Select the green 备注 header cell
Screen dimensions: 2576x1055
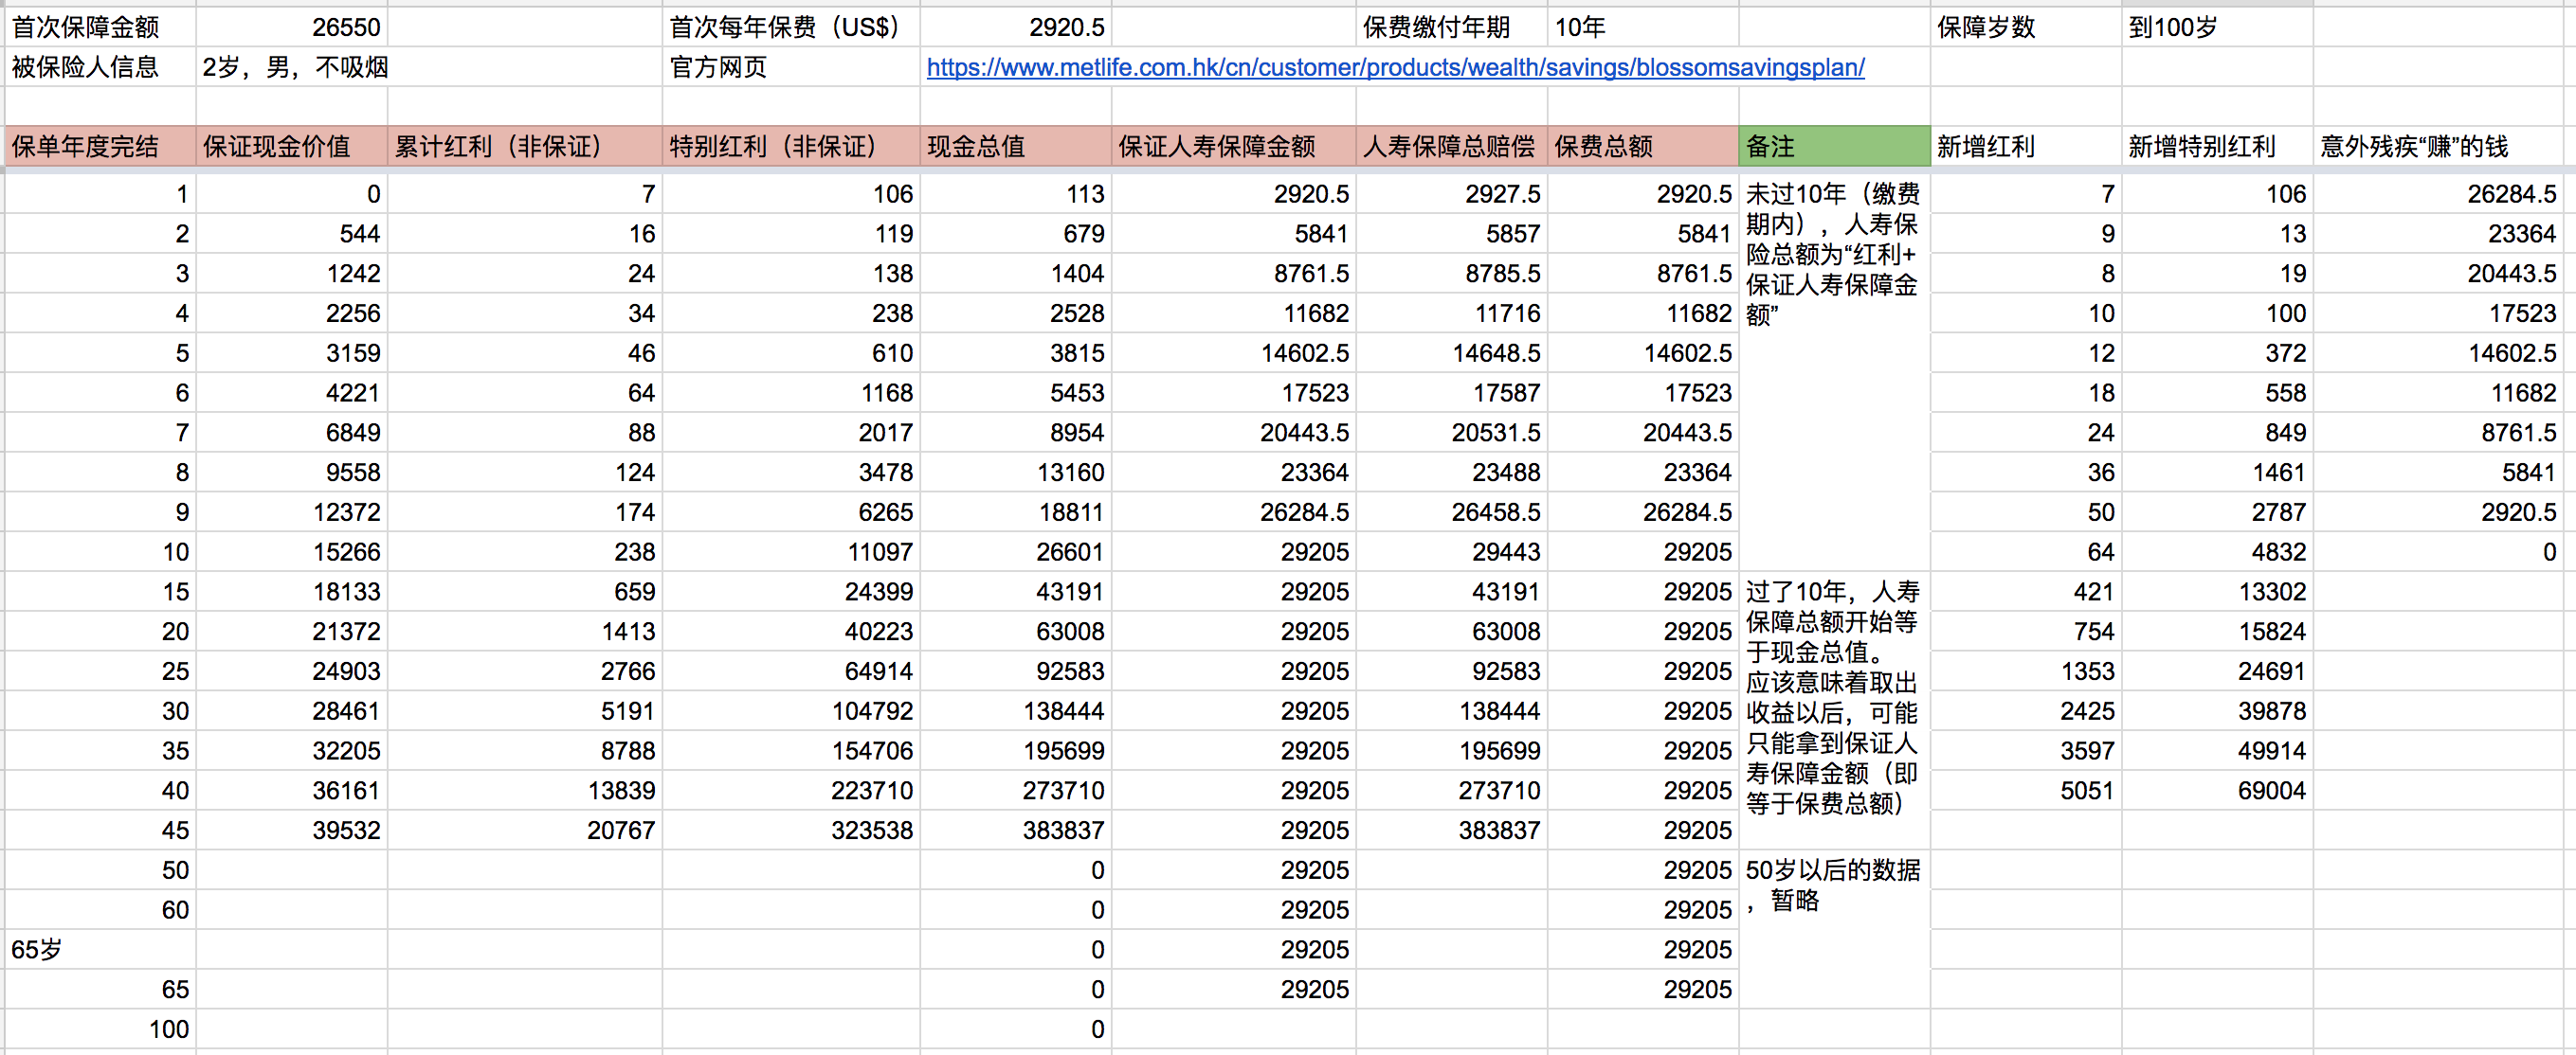click(x=1833, y=147)
